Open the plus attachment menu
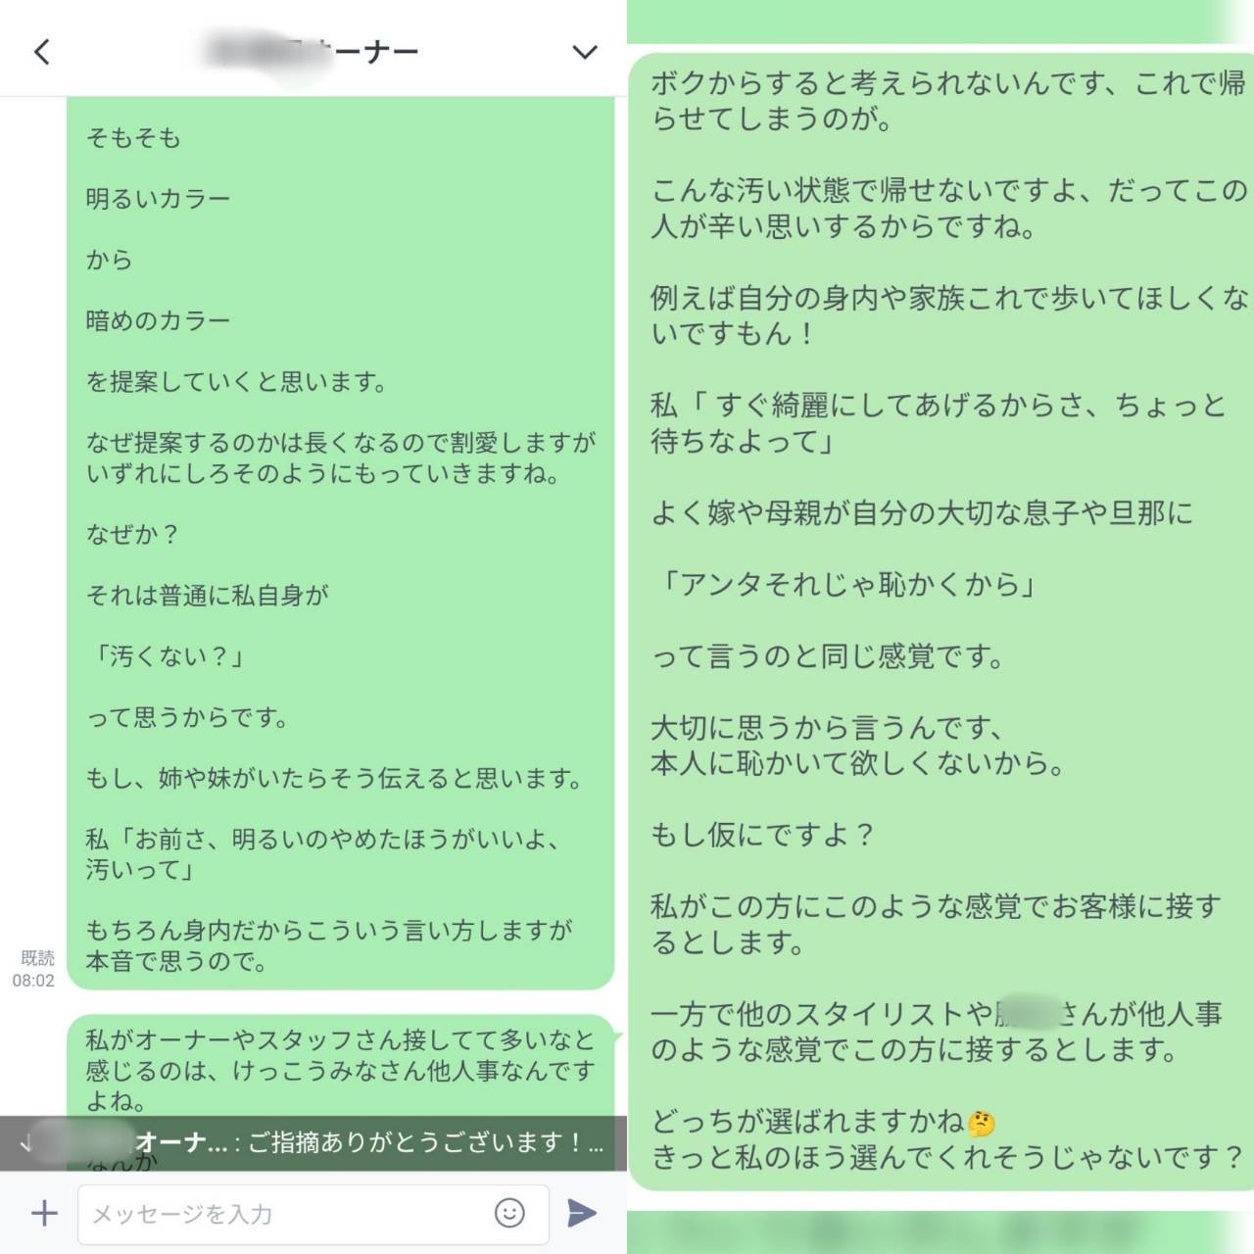Viewport: 1254px width, 1254px height. (x=44, y=1214)
